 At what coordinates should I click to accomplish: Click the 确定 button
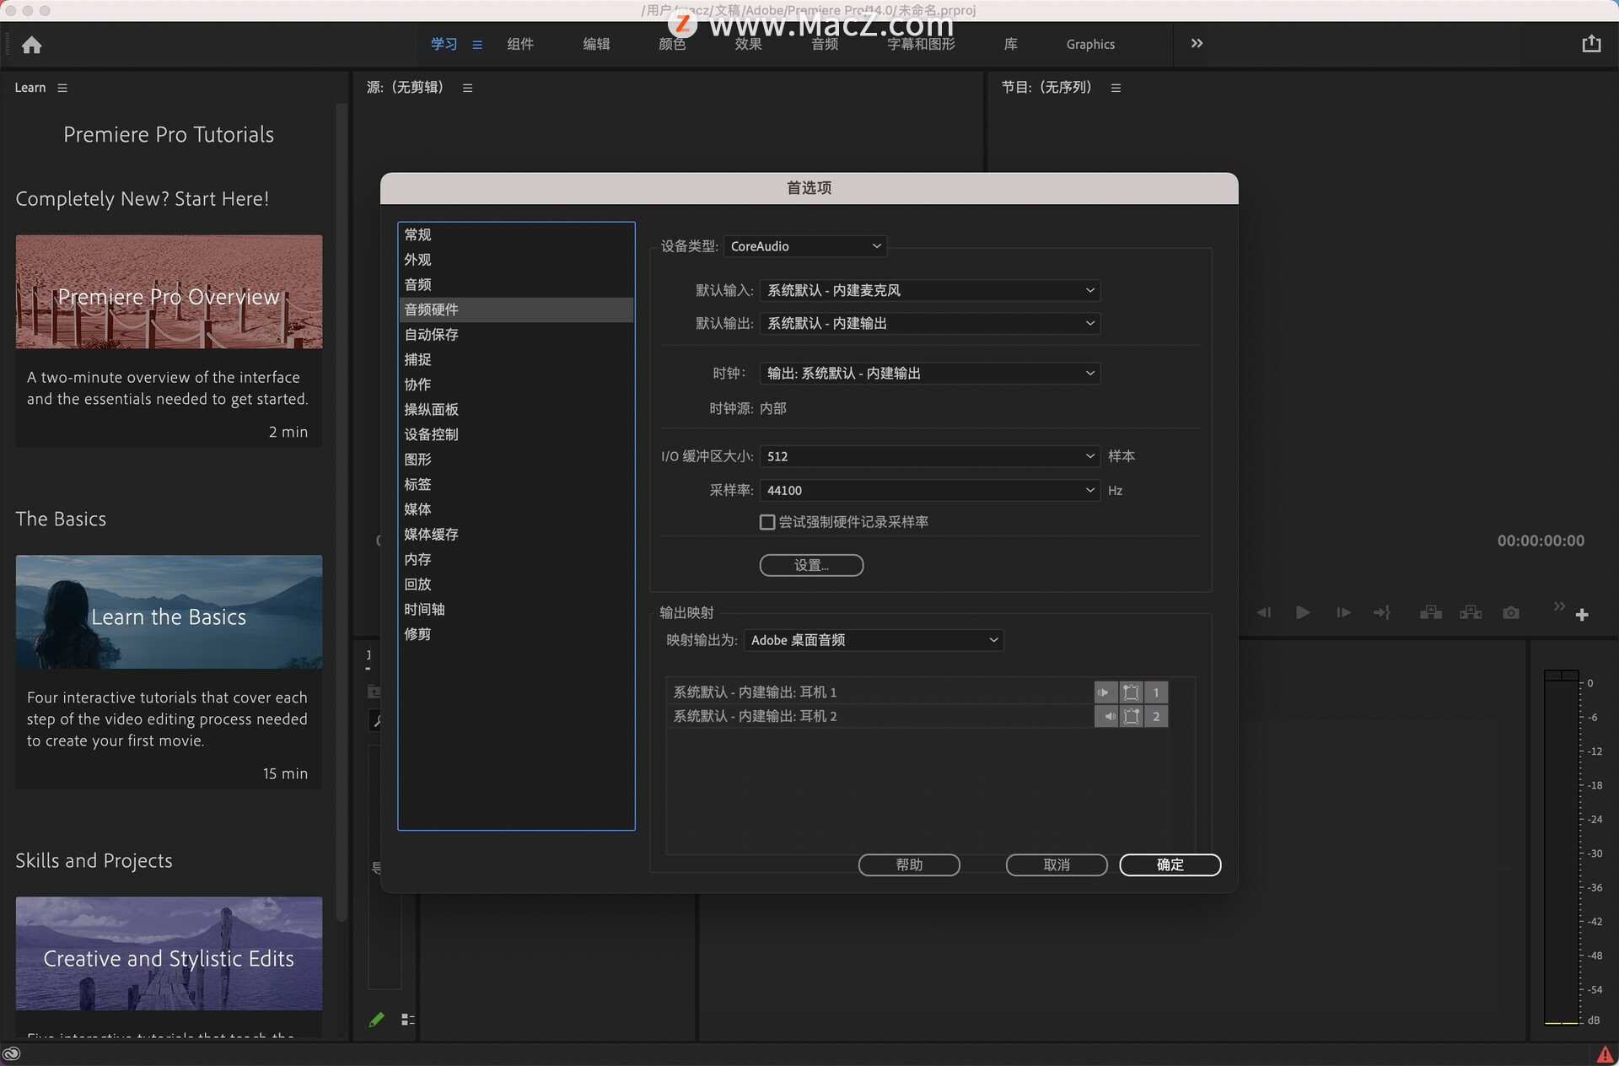[x=1170, y=864]
